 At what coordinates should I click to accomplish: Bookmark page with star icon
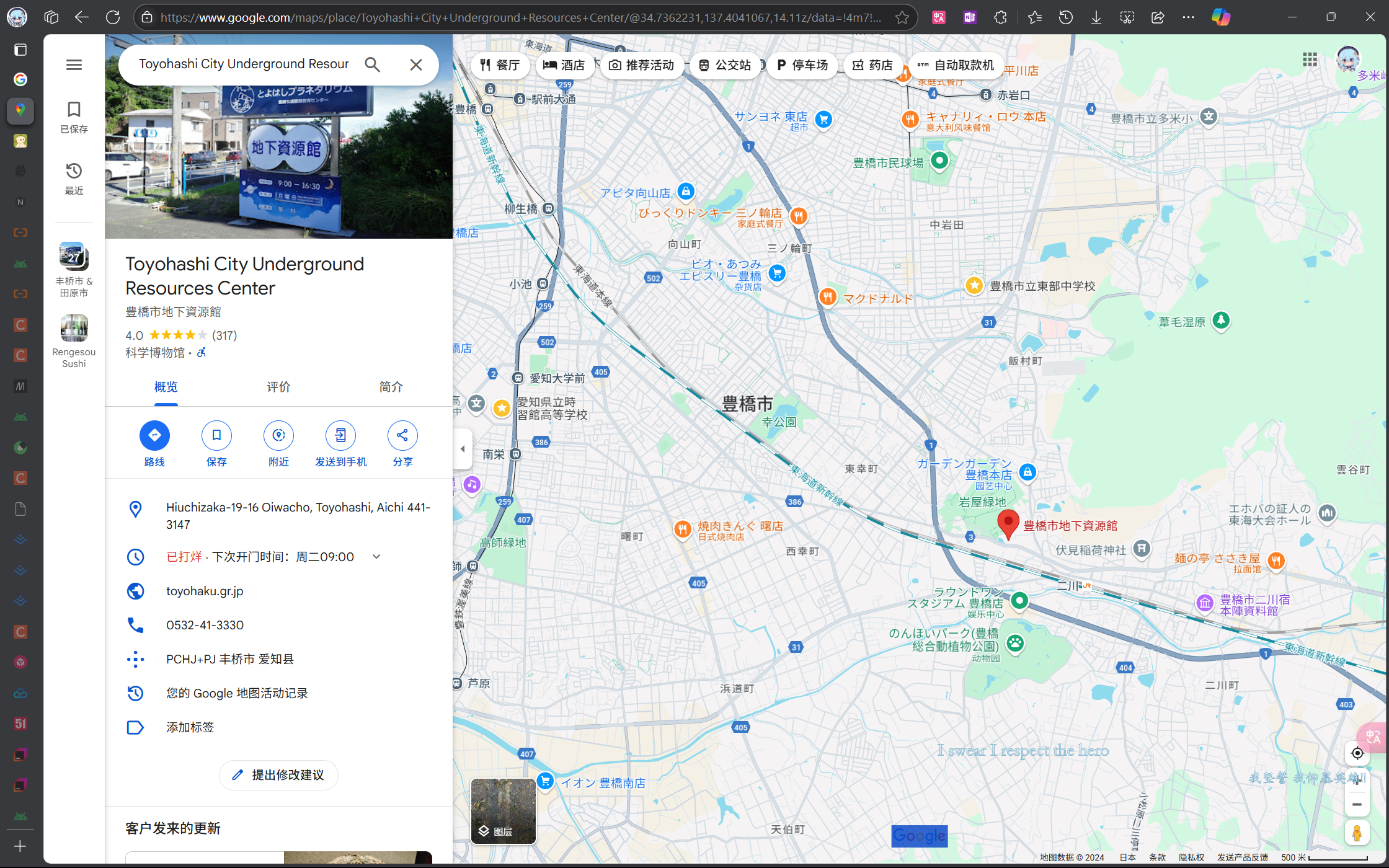[x=902, y=17]
